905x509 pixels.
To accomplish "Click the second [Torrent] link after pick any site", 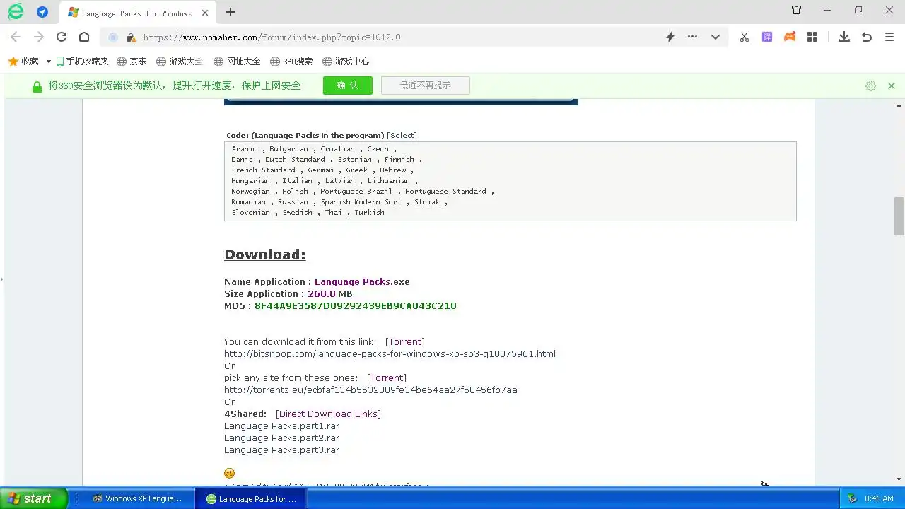I will pyautogui.click(x=387, y=378).
